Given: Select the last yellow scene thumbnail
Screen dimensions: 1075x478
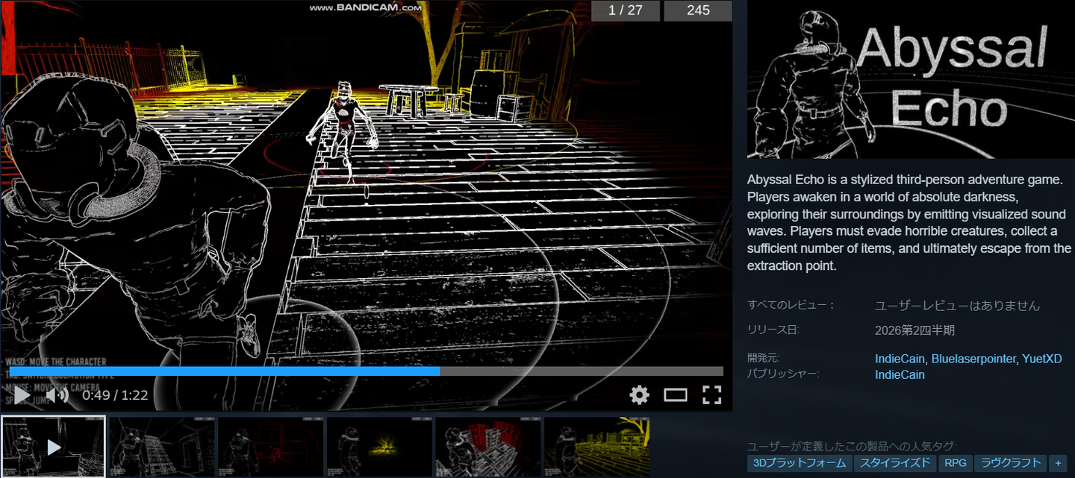Looking at the screenshot, I should 596,447.
